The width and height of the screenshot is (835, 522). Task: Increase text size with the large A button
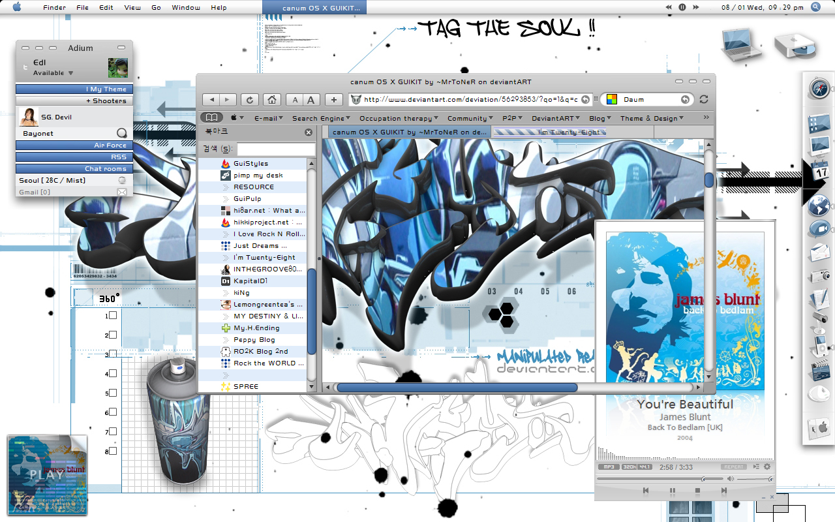point(311,100)
